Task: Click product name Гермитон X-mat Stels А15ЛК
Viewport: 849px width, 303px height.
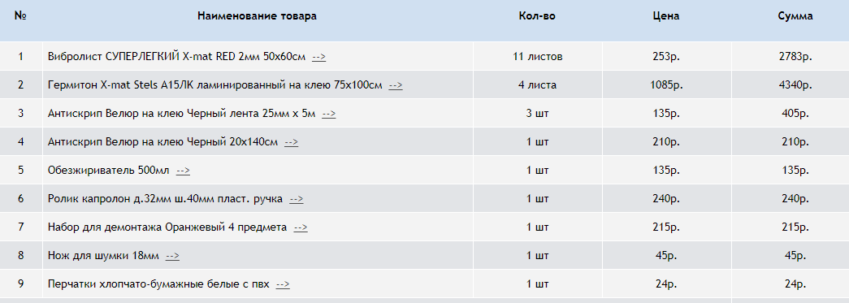Action: (x=215, y=85)
